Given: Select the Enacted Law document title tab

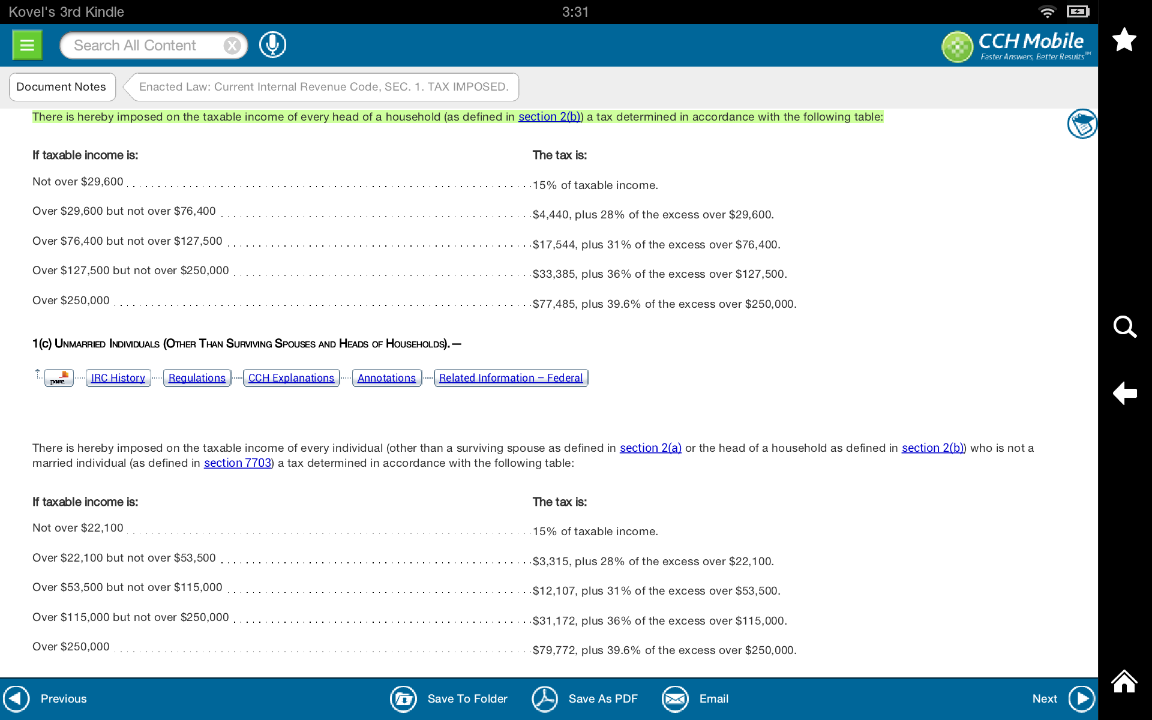Looking at the screenshot, I should [x=323, y=86].
